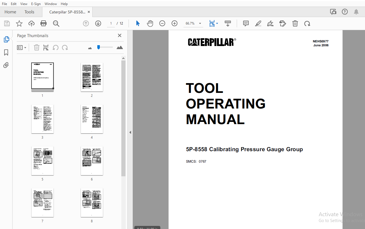Open the thumbnail panel Options menu
Screen dimensions: 365x229
[x=22, y=48]
